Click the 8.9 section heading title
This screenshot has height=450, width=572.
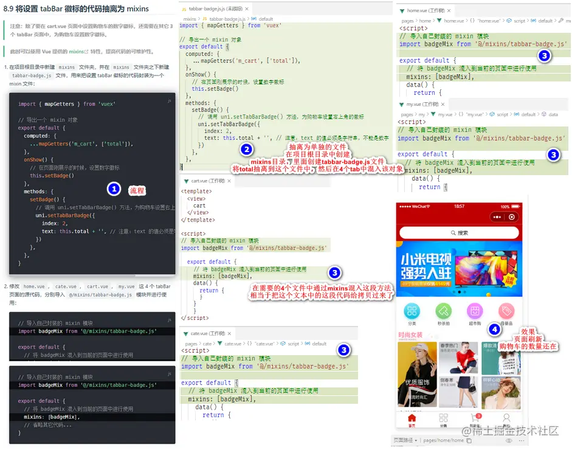coord(76,9)
